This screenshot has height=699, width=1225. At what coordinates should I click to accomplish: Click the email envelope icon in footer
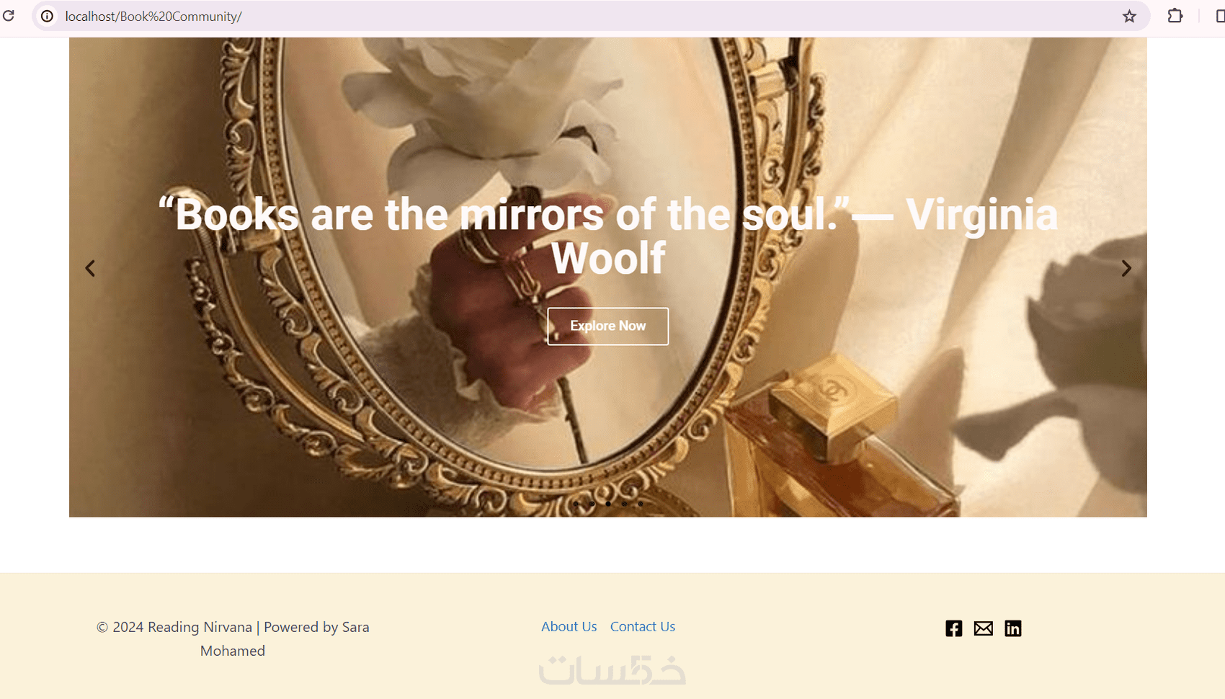tap(983, 628)
